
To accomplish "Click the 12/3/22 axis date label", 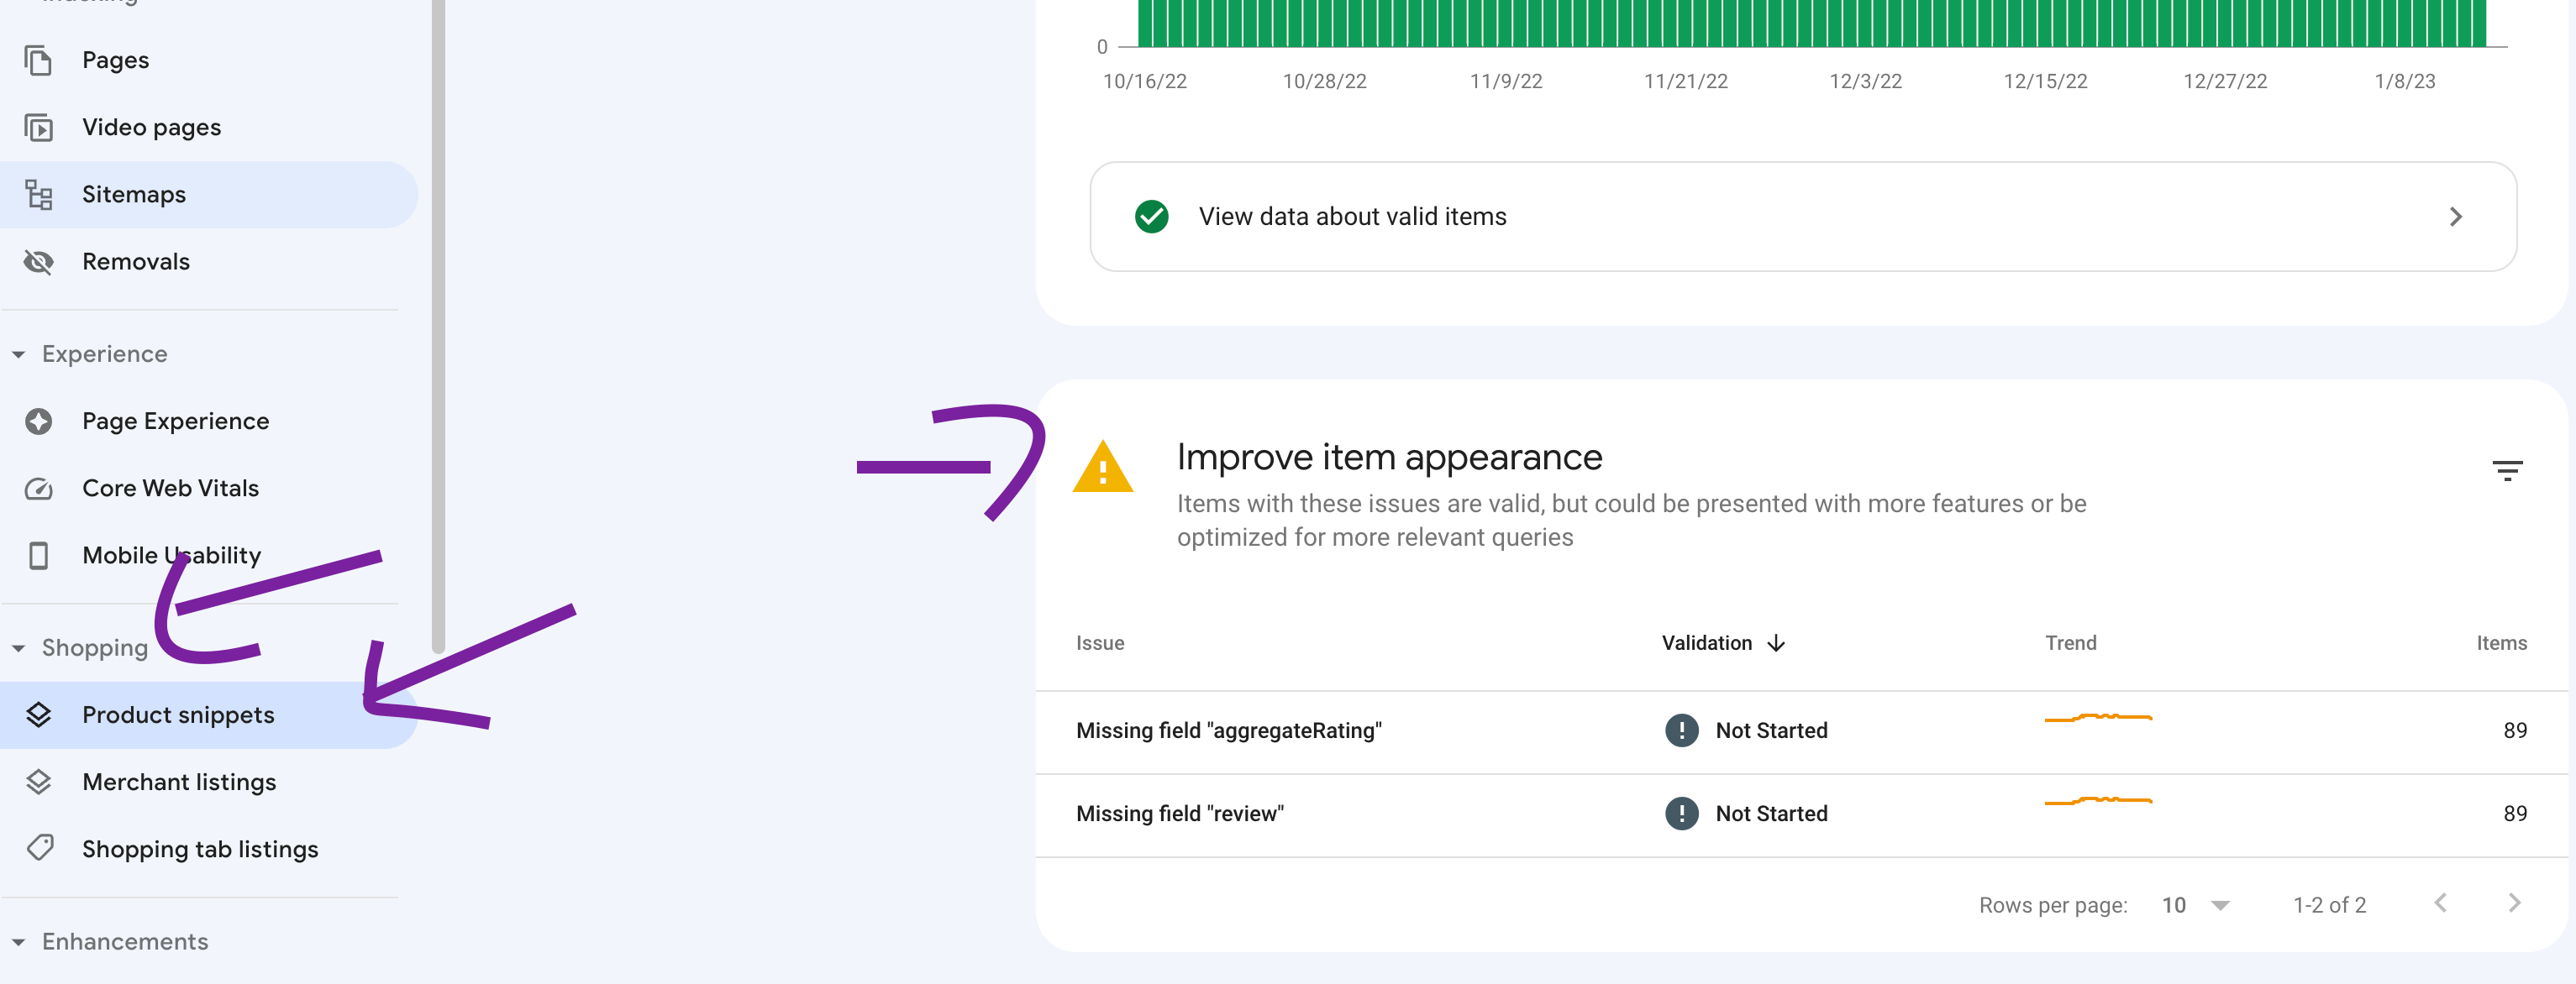I will [x=1865, y=82].
